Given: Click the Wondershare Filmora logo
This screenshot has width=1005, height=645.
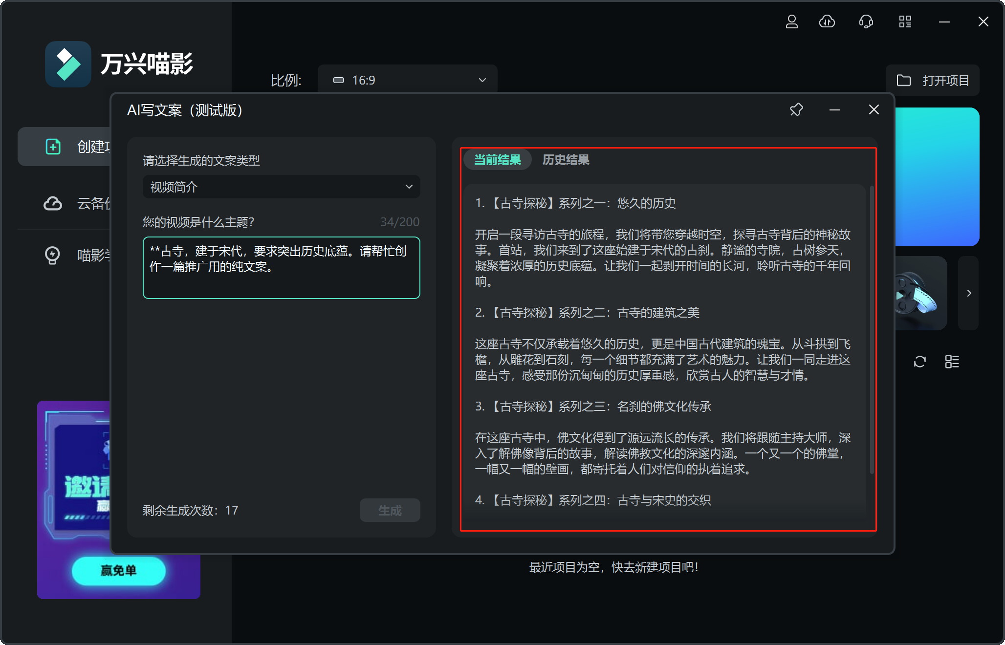Looking at the screenshot, I should click(68, 64).
